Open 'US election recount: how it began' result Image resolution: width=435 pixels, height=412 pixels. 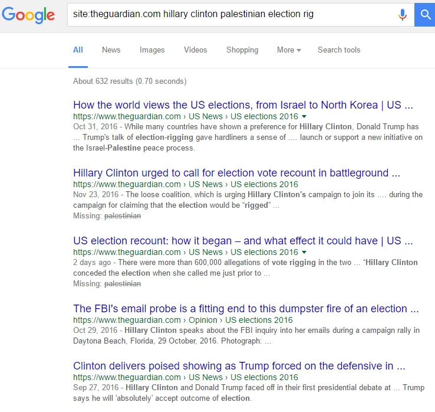point(243,241)
